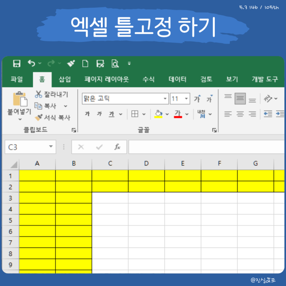Select column C header
This screenshot has height=286, width=286.
(x=110, y=164)
